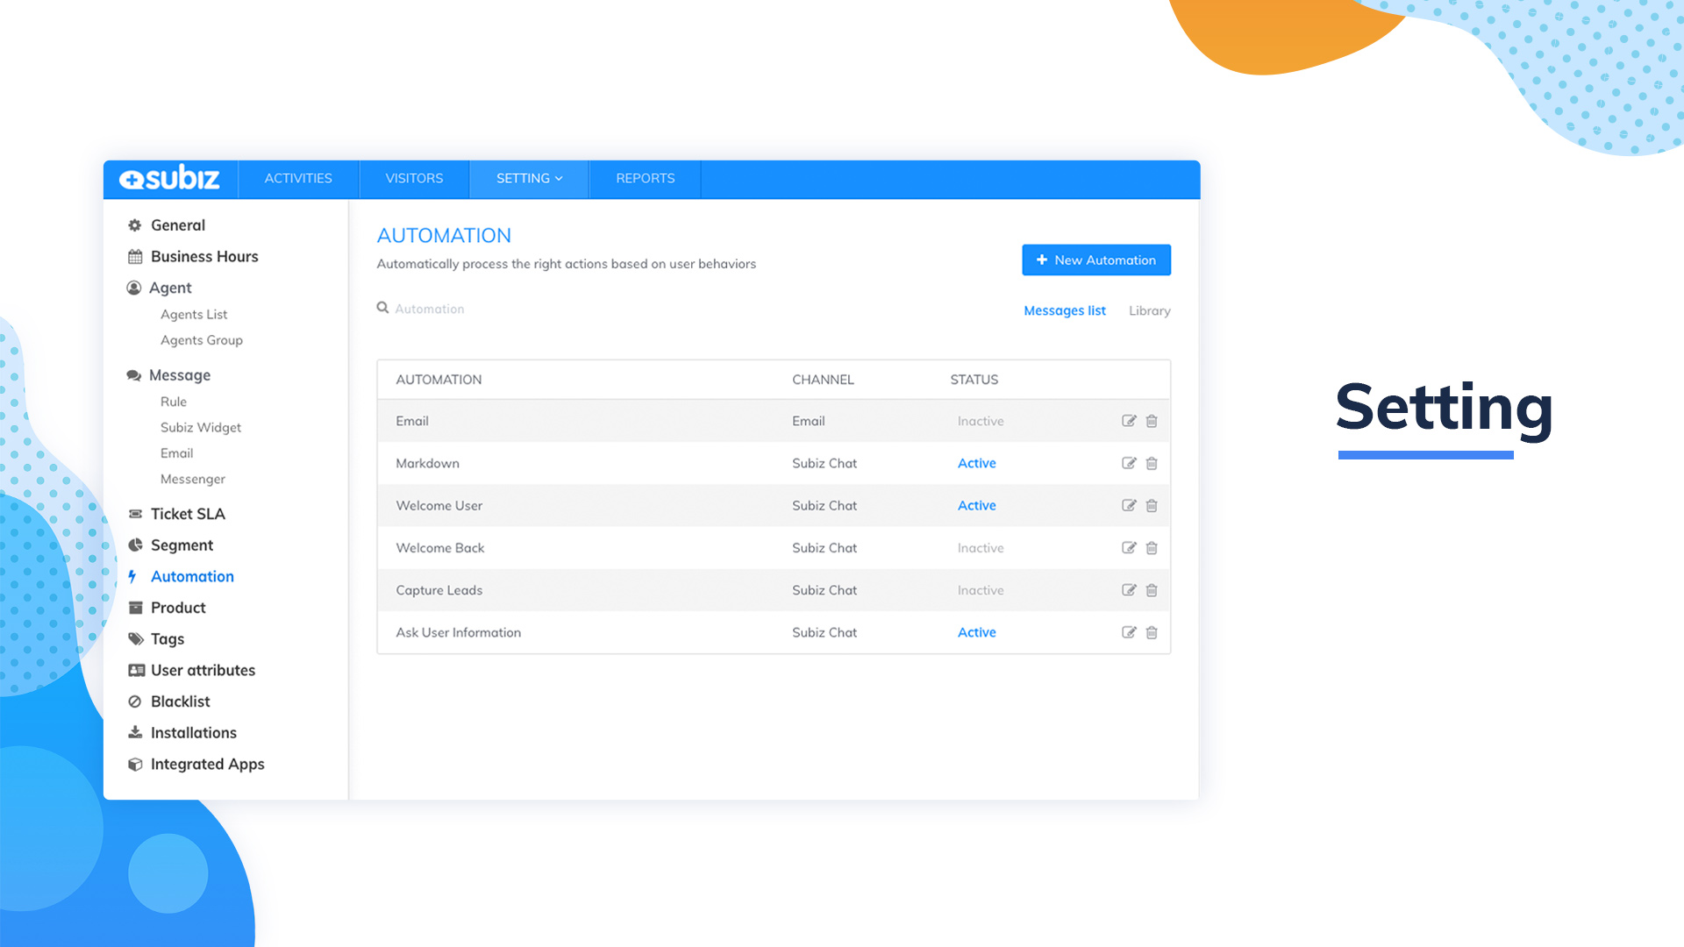Delete the Welcome User automation via trash icon
The image size is (1684, 947).
coord(1152,506)
